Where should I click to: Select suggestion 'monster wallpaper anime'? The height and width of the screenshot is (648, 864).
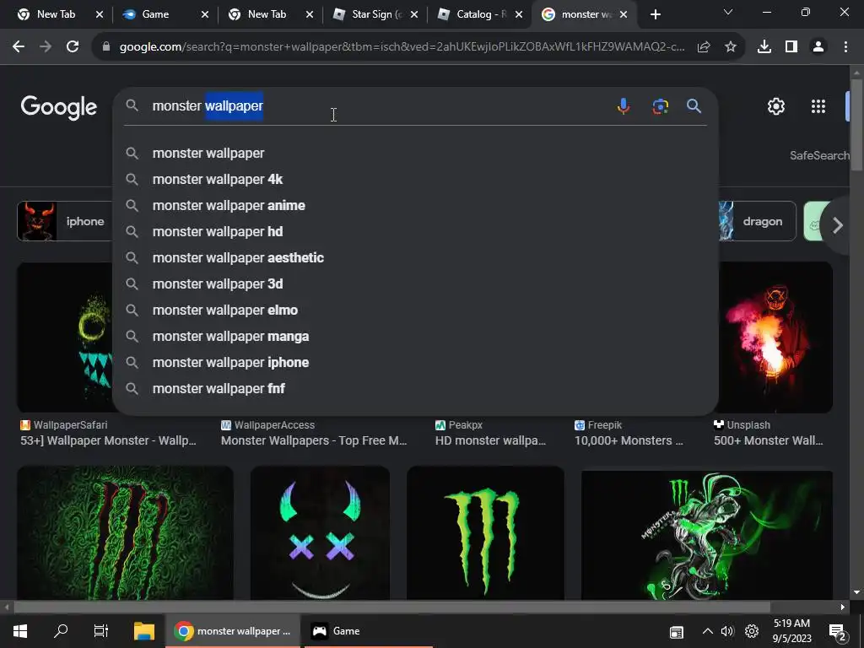[415, 206]
